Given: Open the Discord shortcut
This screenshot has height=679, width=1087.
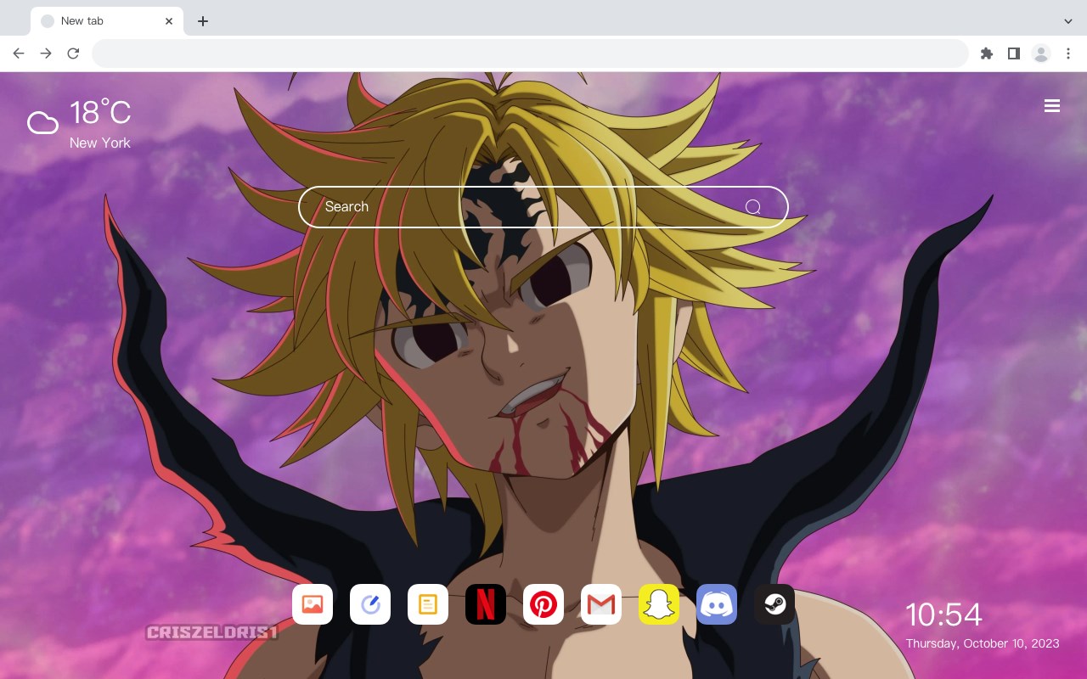Looking at the screenshot, I should tap(717, 604).
